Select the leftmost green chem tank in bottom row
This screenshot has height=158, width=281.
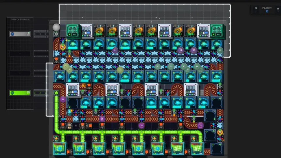[59, 149]
